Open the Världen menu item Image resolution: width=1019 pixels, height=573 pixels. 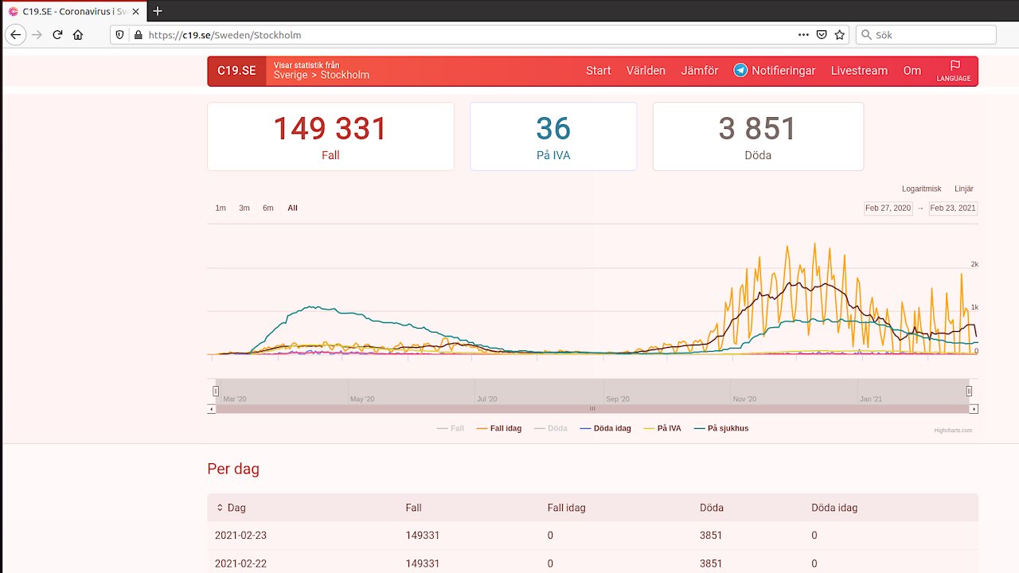click(x=646, y=71)
